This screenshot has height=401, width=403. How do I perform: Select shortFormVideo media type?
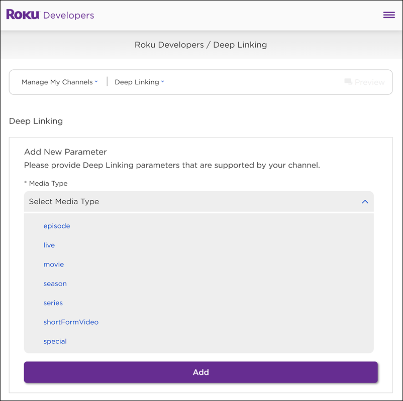click(x=71, y=322)
